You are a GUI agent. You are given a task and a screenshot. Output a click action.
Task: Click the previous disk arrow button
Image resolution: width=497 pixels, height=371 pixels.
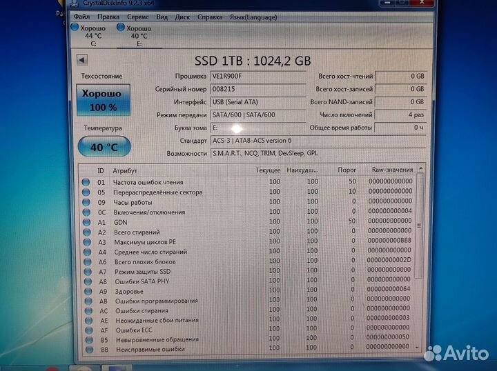coord(82,60)
